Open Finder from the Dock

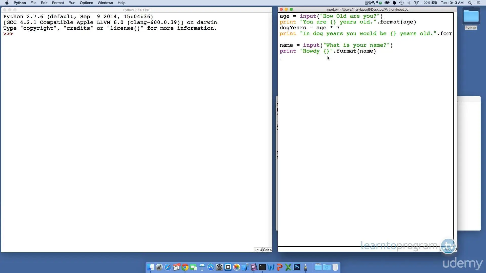point(151,267)
